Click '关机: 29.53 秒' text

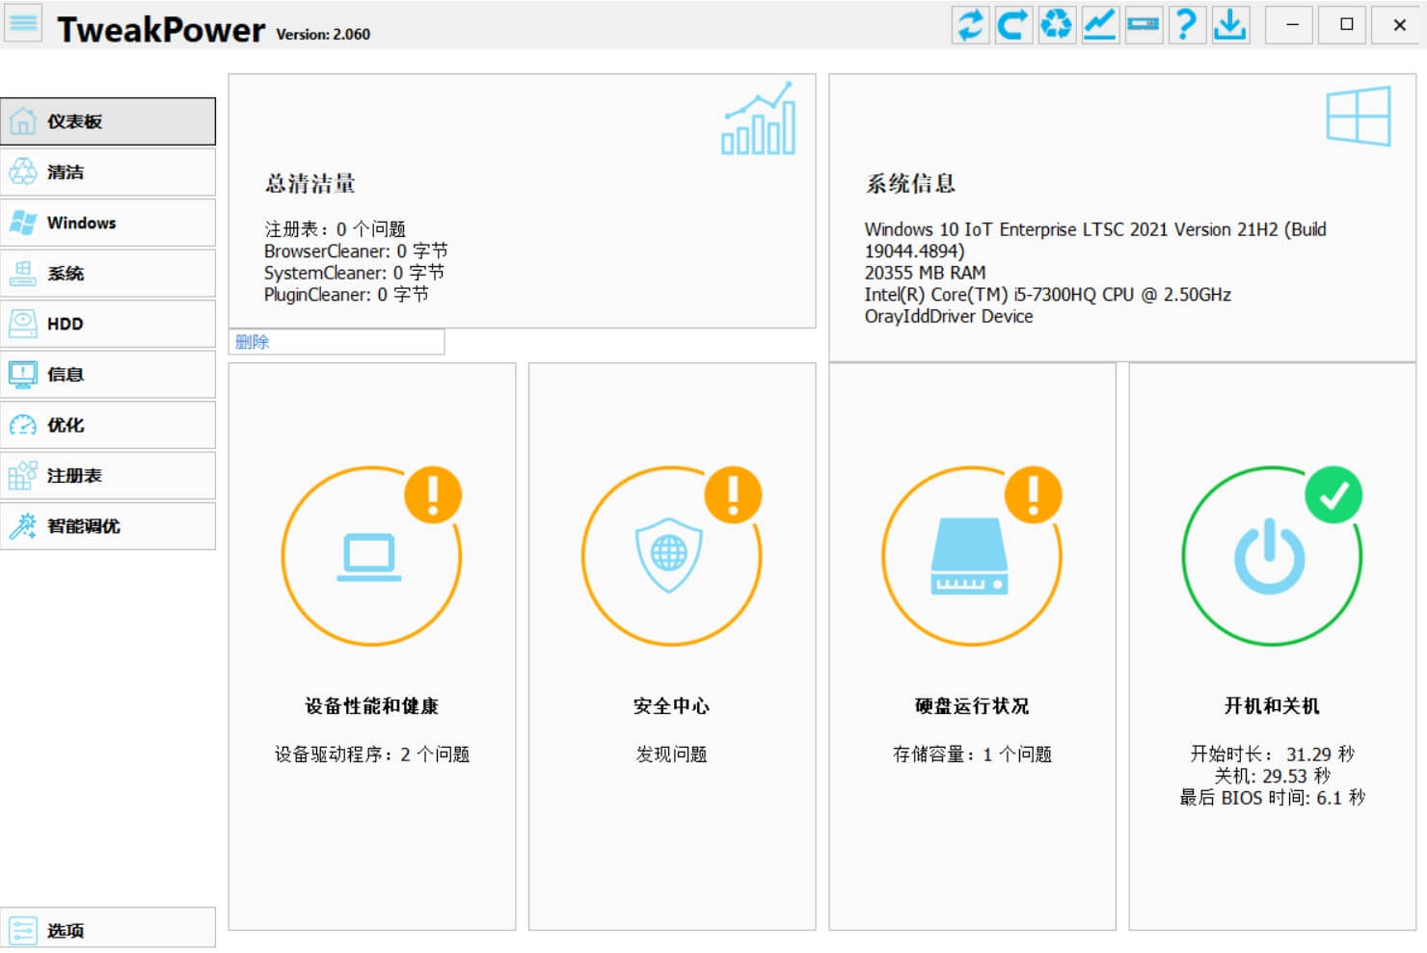1272,777
